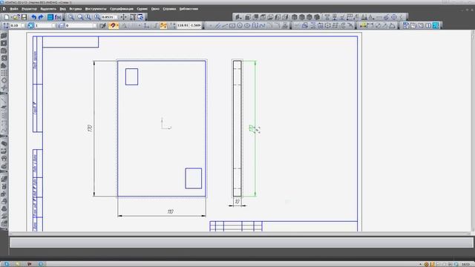Screen dimensions: 475x267
Task: Open the Редактор menu
Action: tap(29, 9)
